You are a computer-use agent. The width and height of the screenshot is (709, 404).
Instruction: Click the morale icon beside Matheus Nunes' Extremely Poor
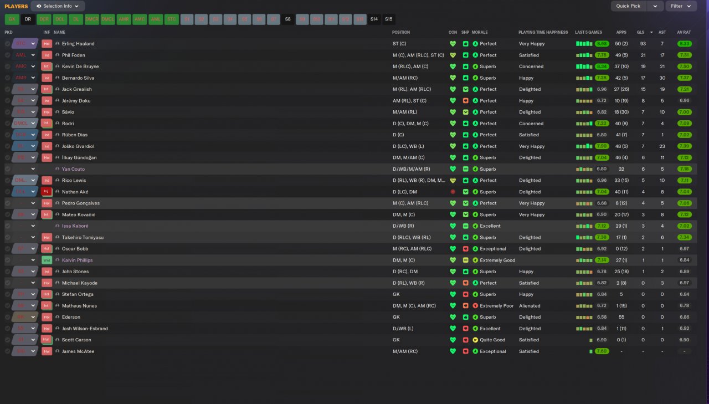point(475,306)
